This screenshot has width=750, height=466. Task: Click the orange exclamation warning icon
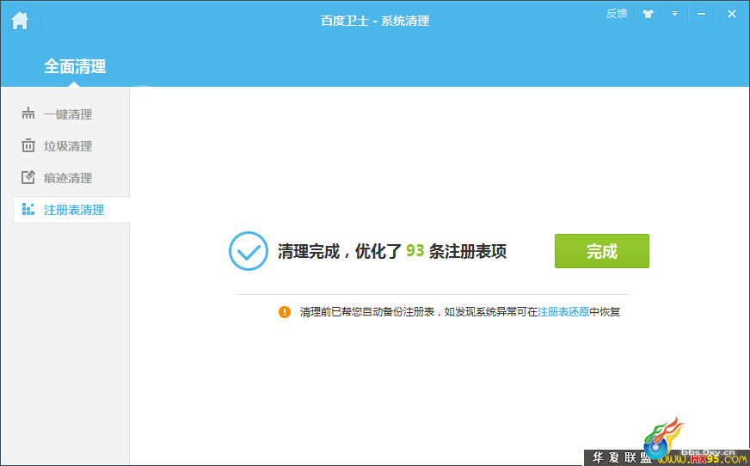tap(285, 312)
